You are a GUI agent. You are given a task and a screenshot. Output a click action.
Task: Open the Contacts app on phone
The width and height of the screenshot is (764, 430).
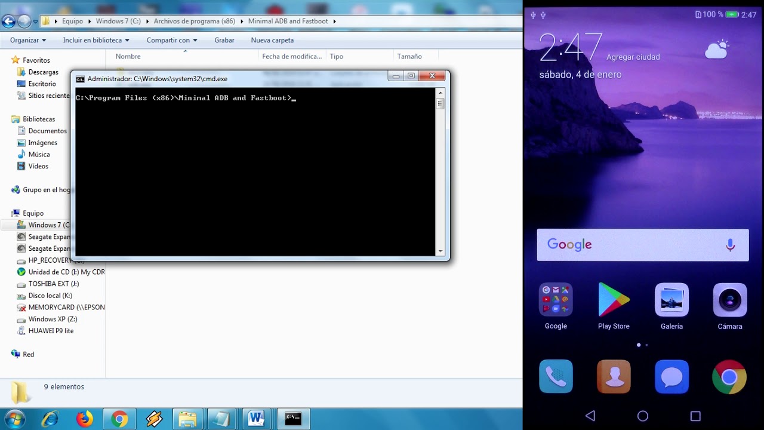(614, 376)
